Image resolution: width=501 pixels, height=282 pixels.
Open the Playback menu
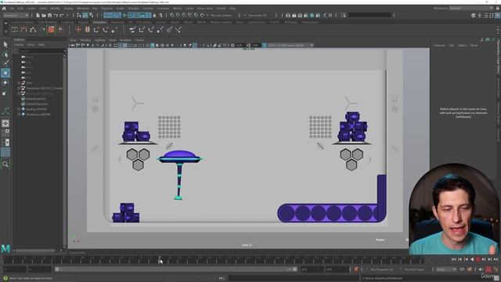(x=107, y=9)
